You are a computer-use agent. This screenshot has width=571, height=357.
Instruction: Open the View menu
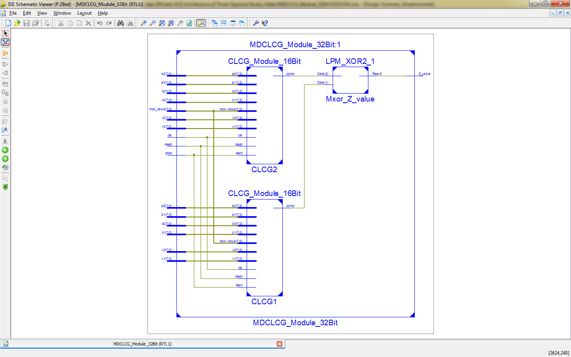42,13
